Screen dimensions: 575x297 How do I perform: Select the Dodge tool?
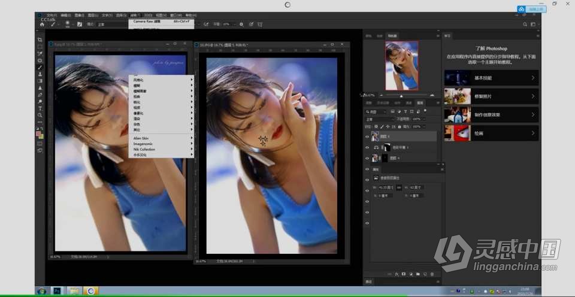click(x=40, y=102)
